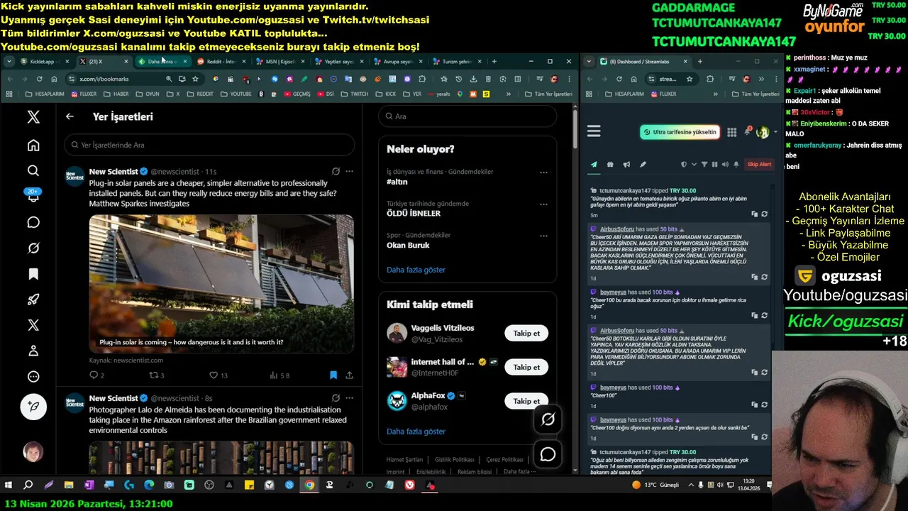Open more options for the #altın trend
Viewport: 908px width, 511px height.
[x=543, y=172]
